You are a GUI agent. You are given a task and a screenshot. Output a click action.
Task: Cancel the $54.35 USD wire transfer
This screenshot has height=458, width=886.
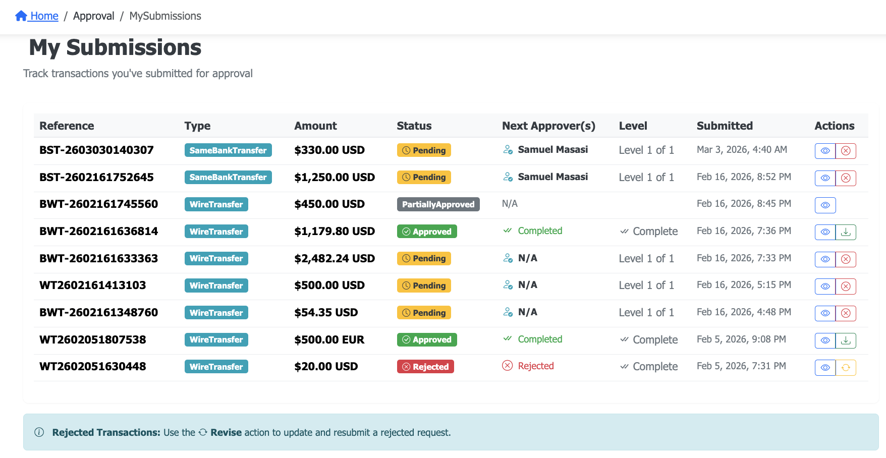(846, 313)
